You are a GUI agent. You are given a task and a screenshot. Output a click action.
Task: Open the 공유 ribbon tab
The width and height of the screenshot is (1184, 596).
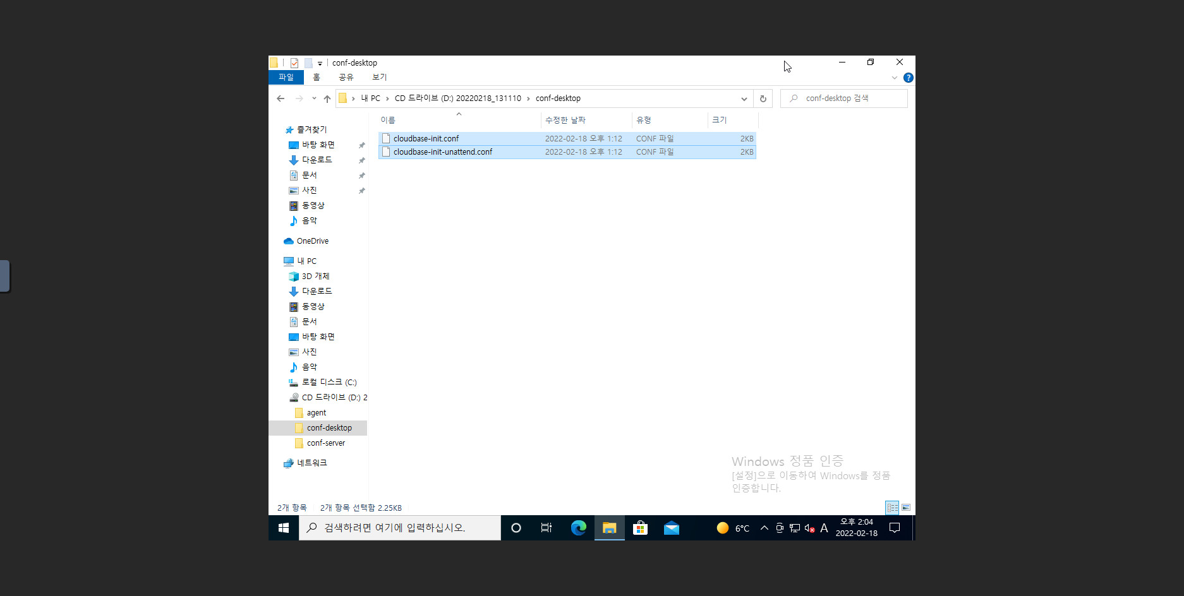tap(346, 77)
